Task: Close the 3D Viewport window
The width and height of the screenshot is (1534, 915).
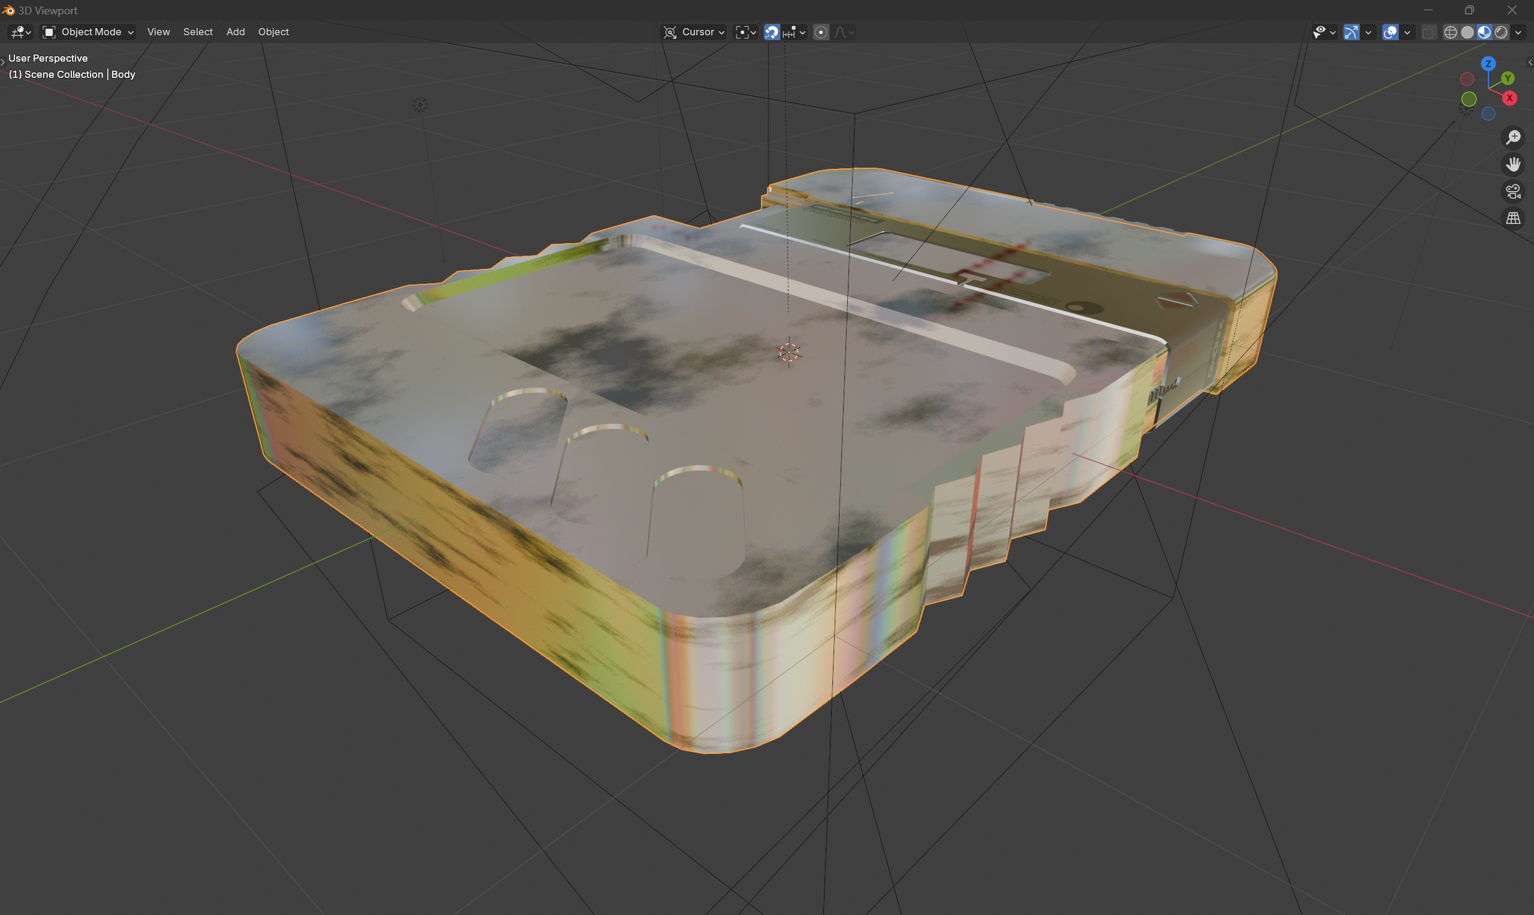Action: click(x=1512, y=10)
